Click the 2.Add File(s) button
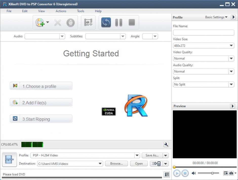Screen dimensions: 238x180 [x=41, y=102]
